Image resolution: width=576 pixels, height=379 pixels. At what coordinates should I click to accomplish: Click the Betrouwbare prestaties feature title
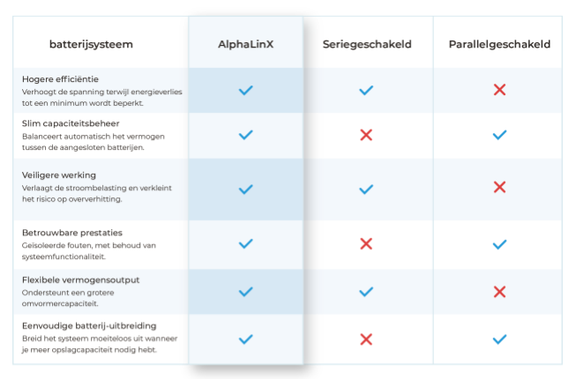coord(68,233)
